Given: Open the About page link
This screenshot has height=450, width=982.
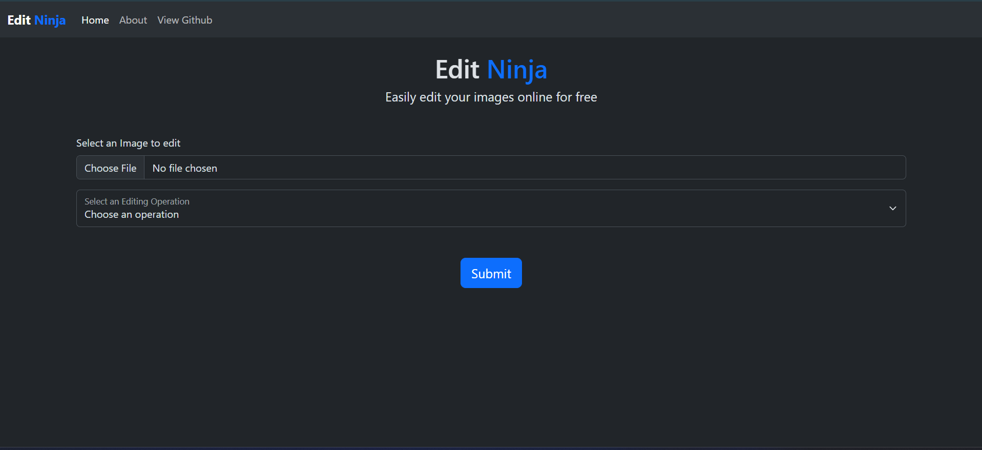Looking at the screenshot, I should coord(133,20).
